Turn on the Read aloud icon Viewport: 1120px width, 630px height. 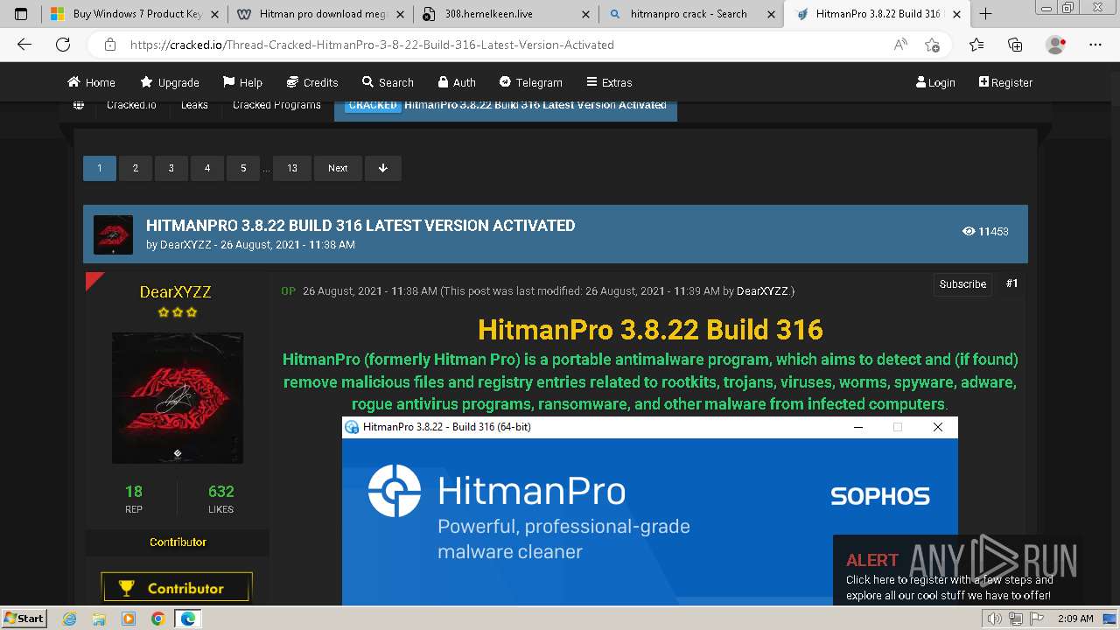900,45
